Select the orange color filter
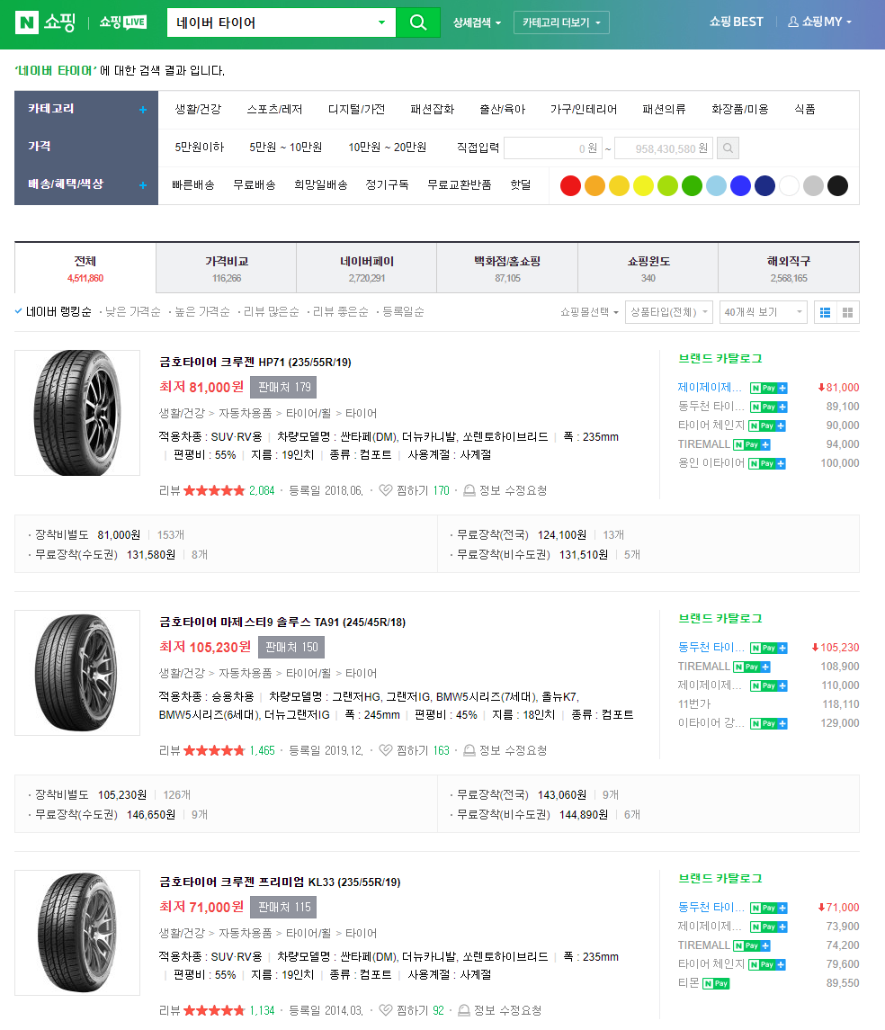Viewport: 885px width, 1030px height. (x=594, y=186)
